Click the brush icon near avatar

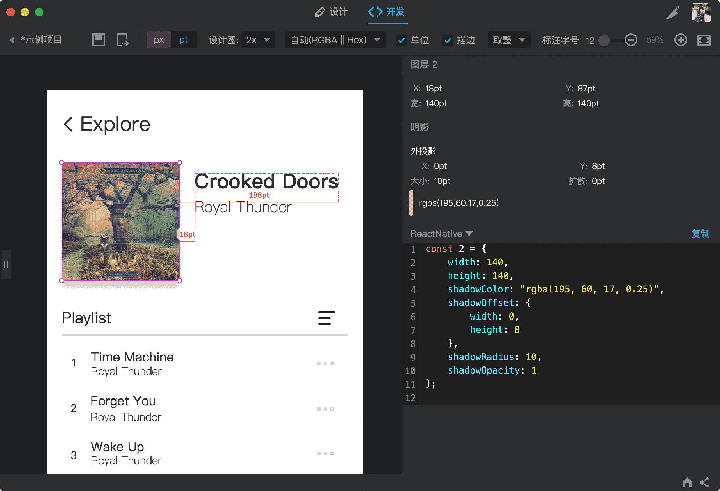tap(673, 12)
